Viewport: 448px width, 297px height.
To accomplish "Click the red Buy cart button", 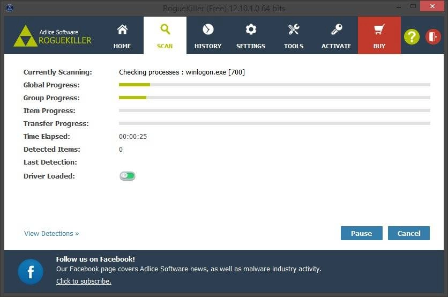I will 379,35.
